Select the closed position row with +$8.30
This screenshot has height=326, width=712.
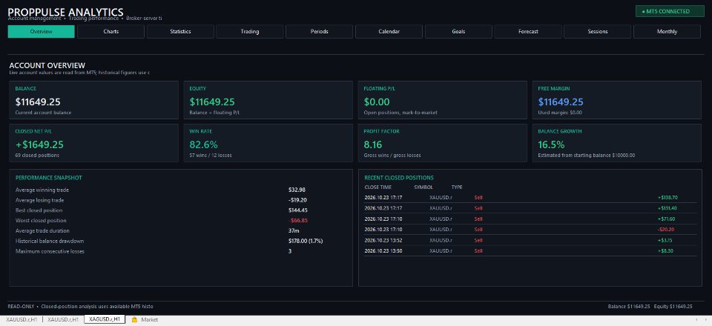click(x=530, y=250)
